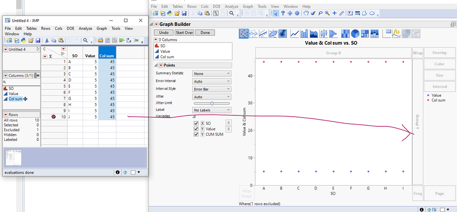Open the Tables menu in Untitled 4 window
The image size is (457, 212).
pyautogui.click(x=32, y=28)
